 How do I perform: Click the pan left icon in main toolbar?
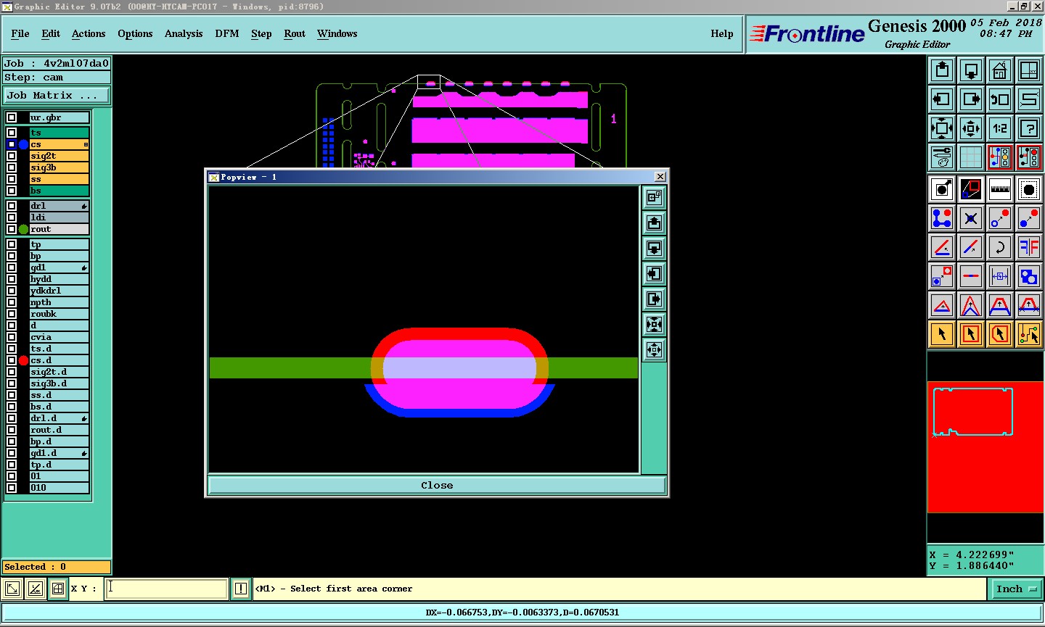[x=942, y=99]
